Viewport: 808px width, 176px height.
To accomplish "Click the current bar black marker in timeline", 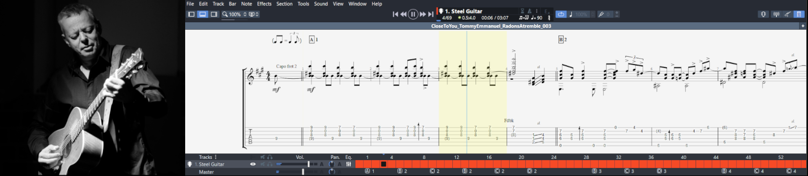I will (383, 164).
